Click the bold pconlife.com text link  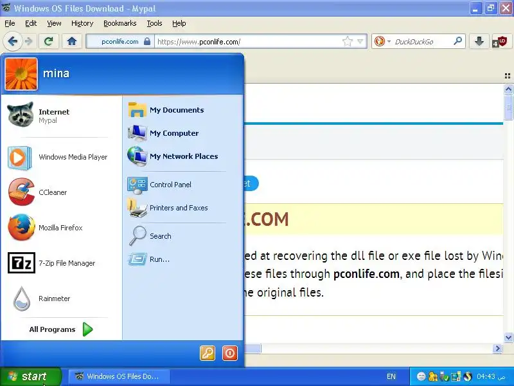(366, 274)
